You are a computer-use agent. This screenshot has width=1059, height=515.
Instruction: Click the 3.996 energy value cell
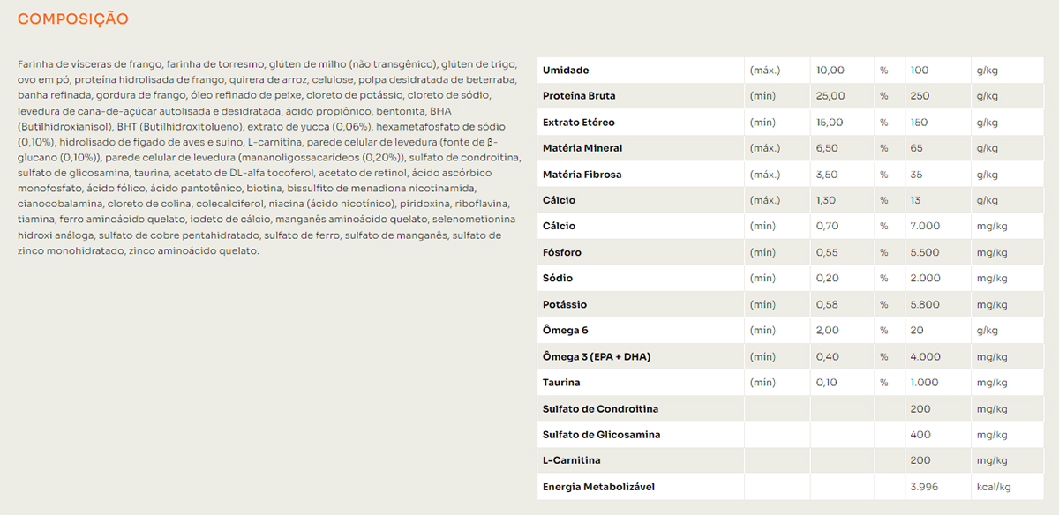[x=923, y=487]
